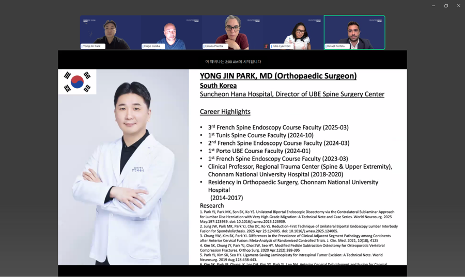Select Rafael Portela's highlighted video thumbnail

click(x=354, y=32)
